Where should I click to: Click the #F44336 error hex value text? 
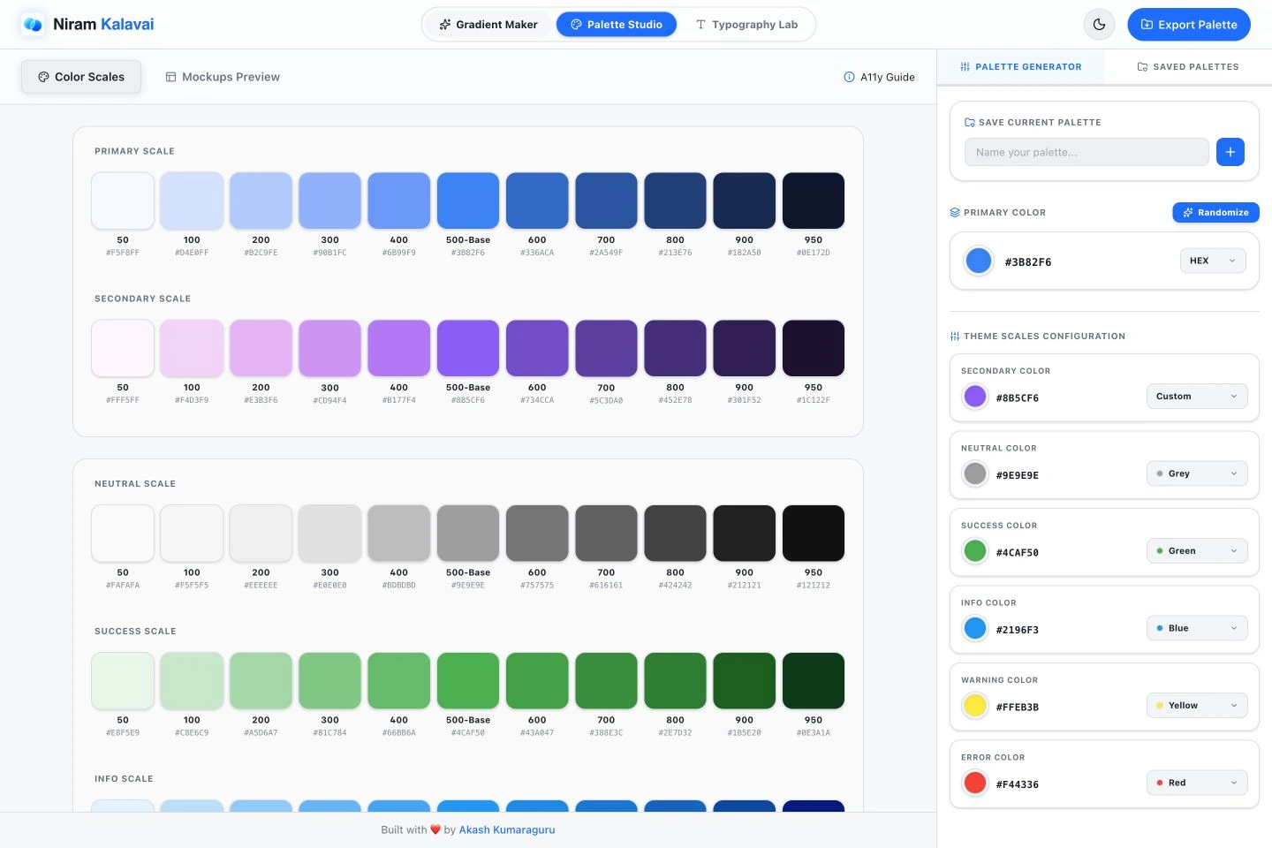coord(1018,784)
